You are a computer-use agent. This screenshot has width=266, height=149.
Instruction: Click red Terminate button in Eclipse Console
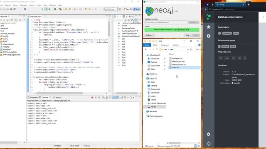pyautogui.click(x=92, y=98)
